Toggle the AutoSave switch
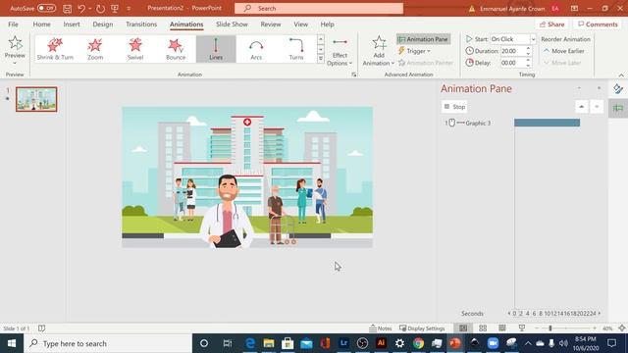 pos(46,8)
